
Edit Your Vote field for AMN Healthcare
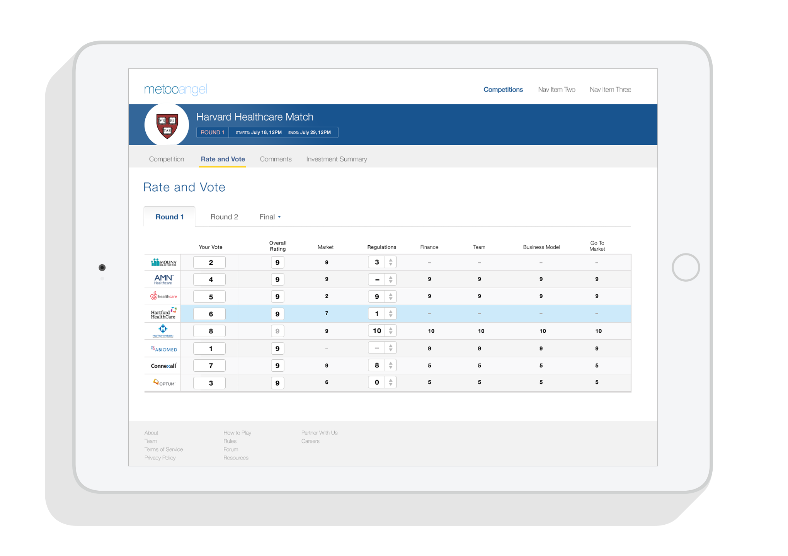coord(209,279)
